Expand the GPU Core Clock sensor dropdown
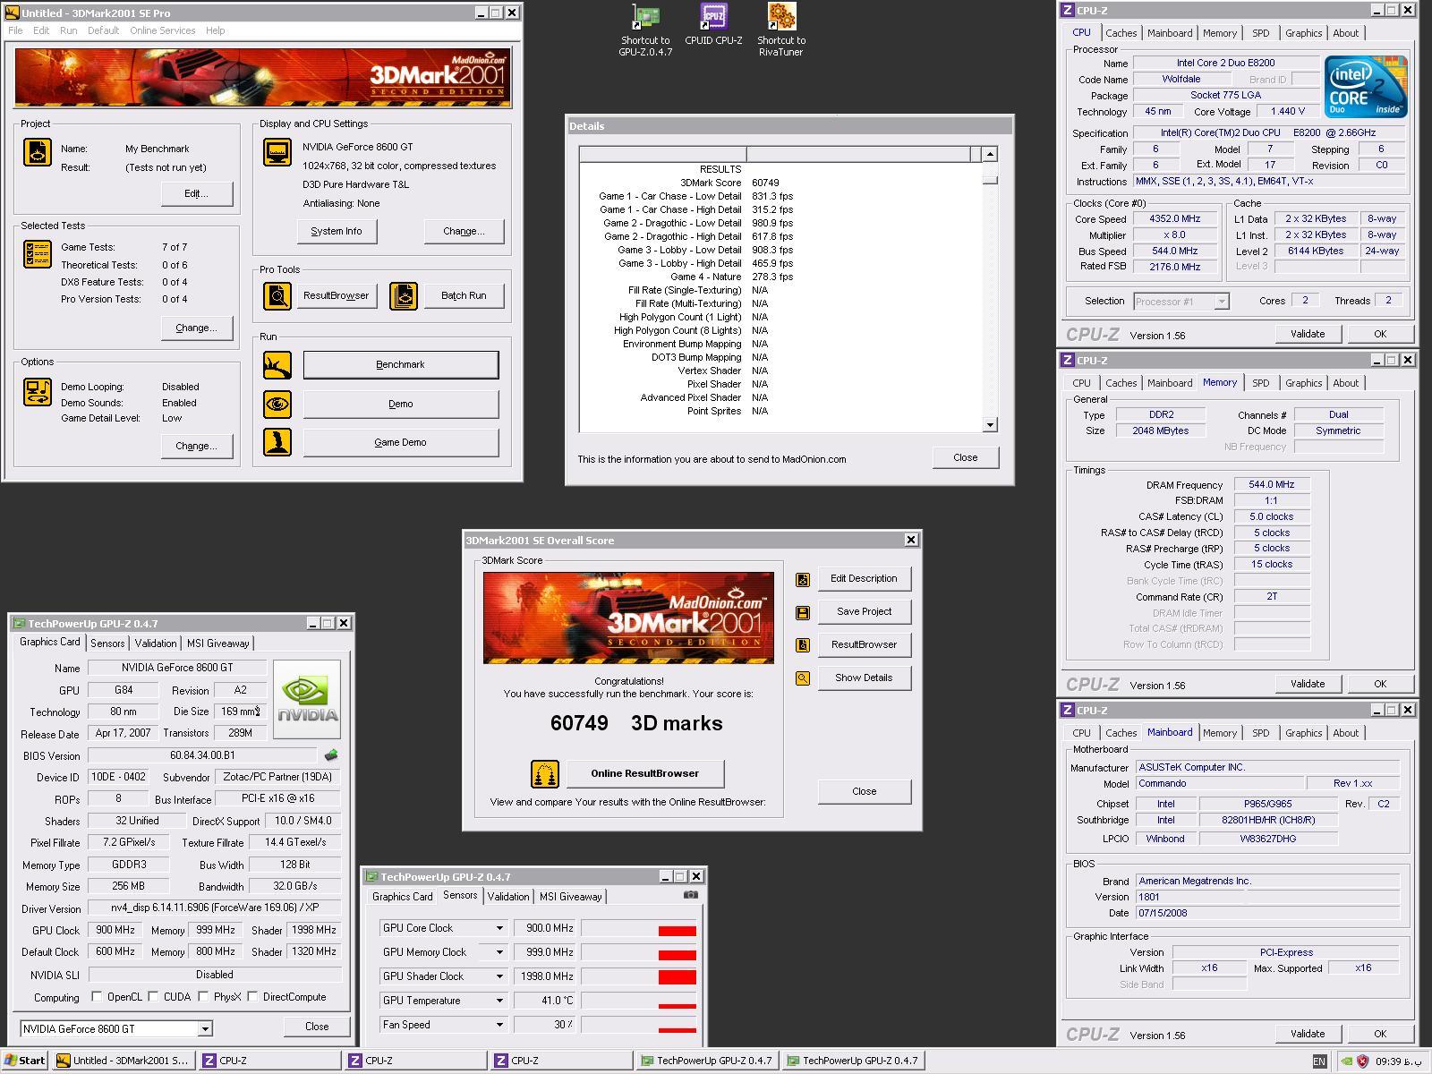The image size is (1432, 1074). tap(499, 928)
